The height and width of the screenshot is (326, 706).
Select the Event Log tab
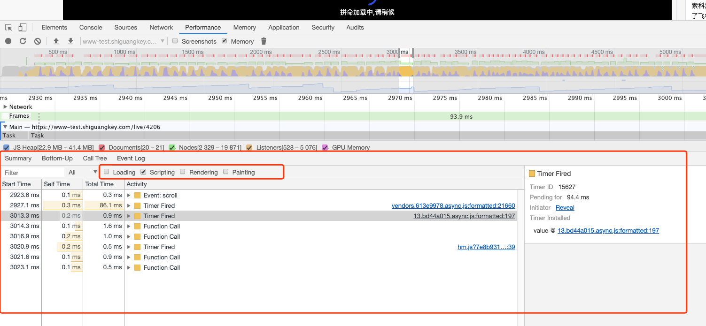coord(131,158)
